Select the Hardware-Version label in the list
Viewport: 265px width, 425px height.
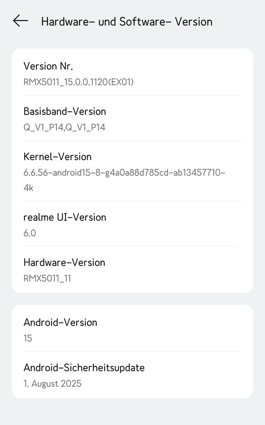64,262
